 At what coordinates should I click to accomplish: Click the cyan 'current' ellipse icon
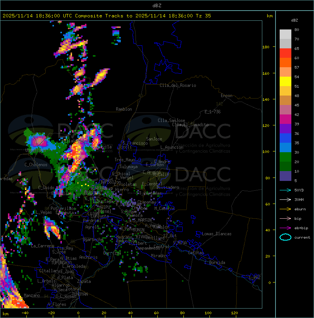(x=285, y=237)
